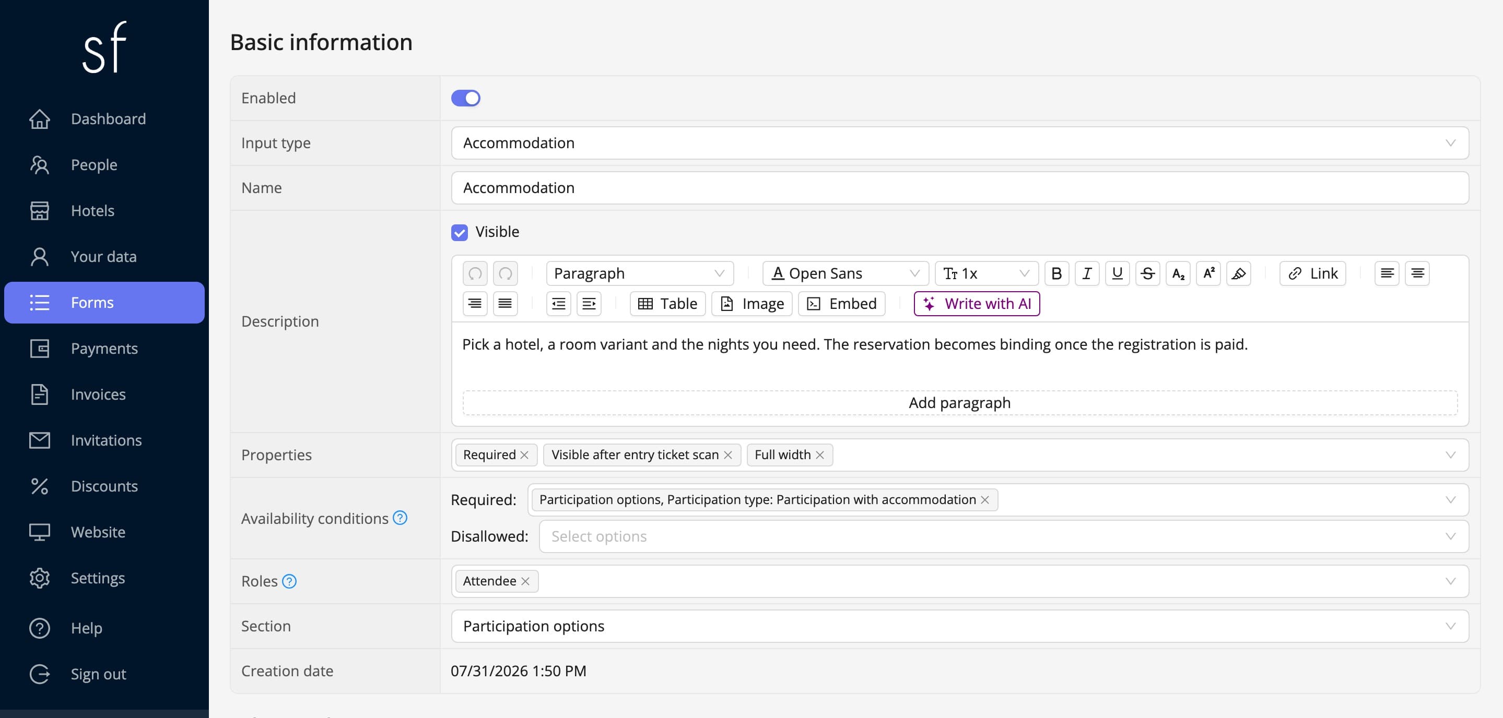Screen dimensions: 1503x718
Task: Open the 1x text size dropdown
Action: click(x=986, y=273)
